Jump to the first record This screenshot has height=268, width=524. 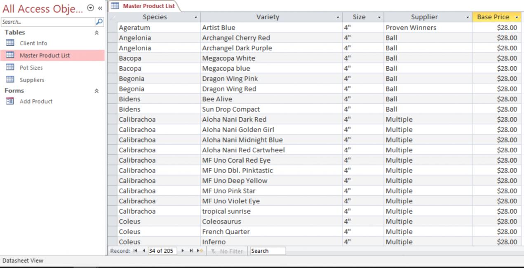coord(135,251)
